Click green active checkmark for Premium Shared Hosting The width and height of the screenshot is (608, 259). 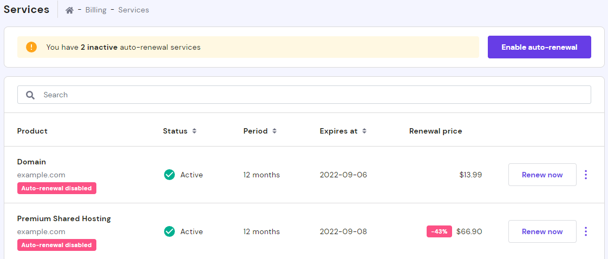[x=169, y=231]
